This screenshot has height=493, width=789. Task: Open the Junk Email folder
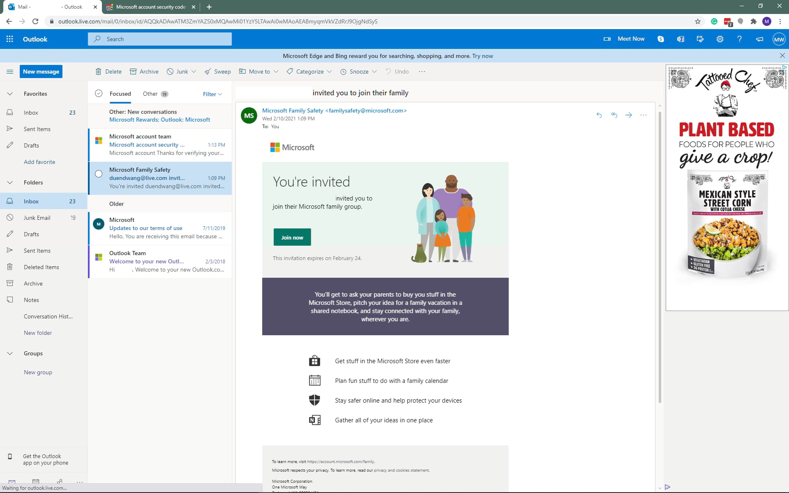(37, 218)
